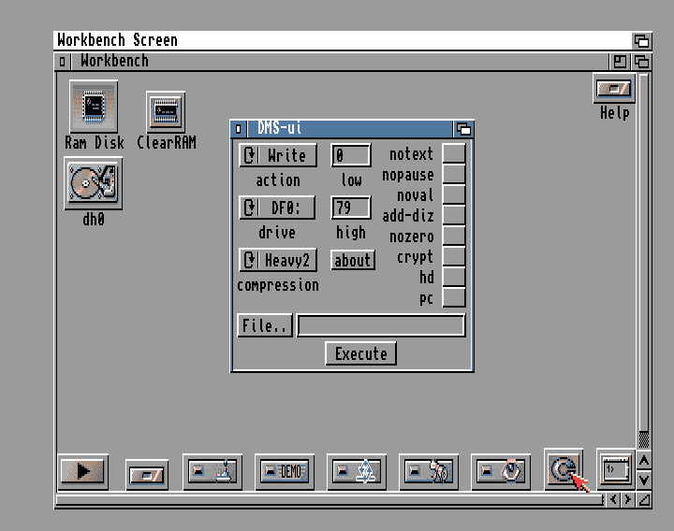
Task: Enable the notext checkbox
Action: [x=453, y=154]
